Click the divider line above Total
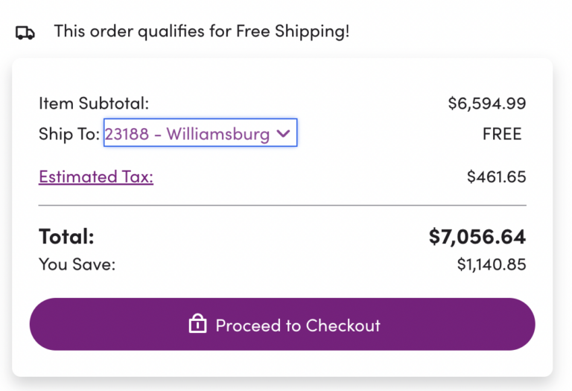572x391 pixels. click(282, 205)
